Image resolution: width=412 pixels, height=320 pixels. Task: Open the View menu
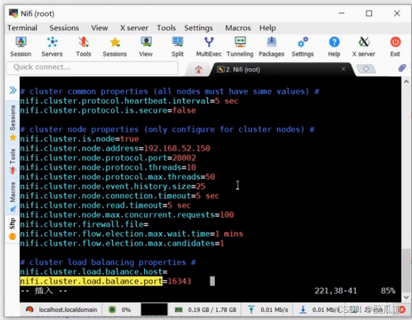point(99,28)
